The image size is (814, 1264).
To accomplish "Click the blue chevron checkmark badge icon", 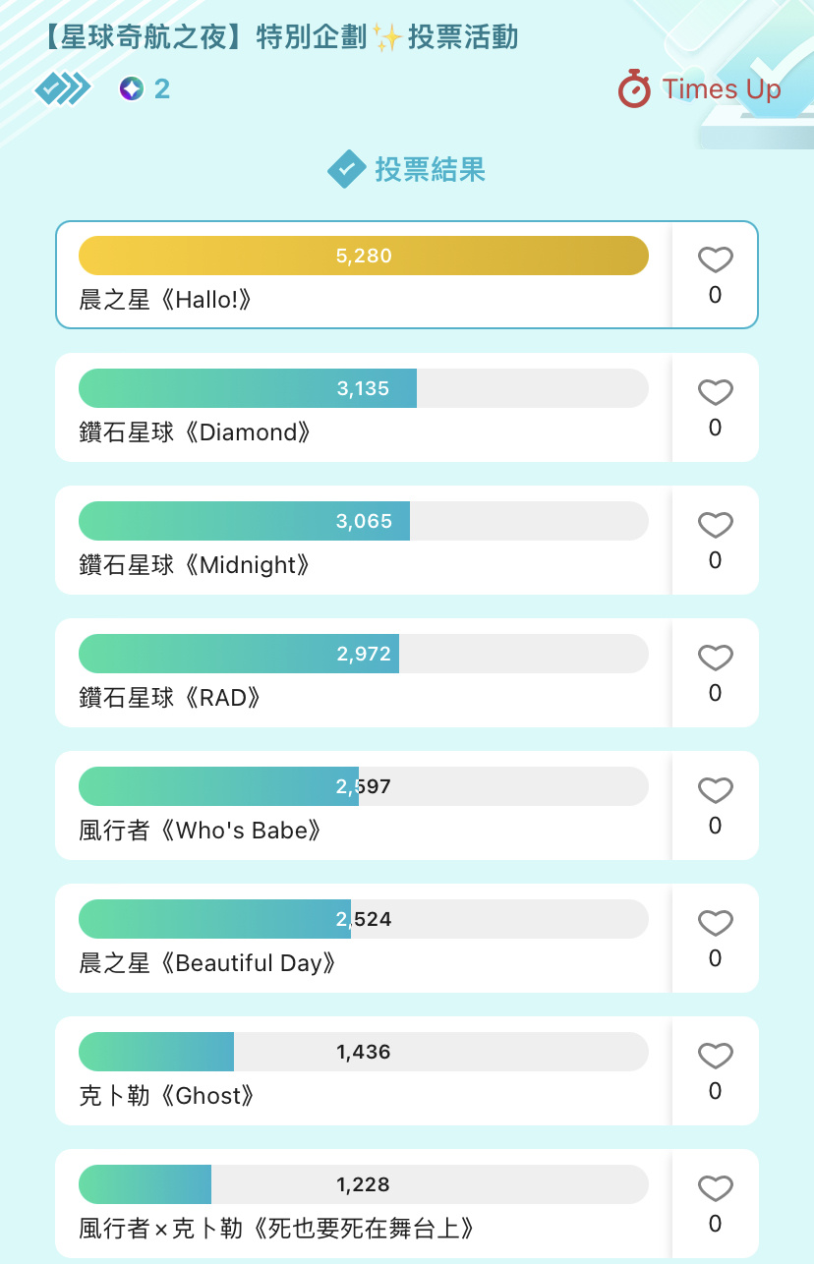I will point(63,89).
